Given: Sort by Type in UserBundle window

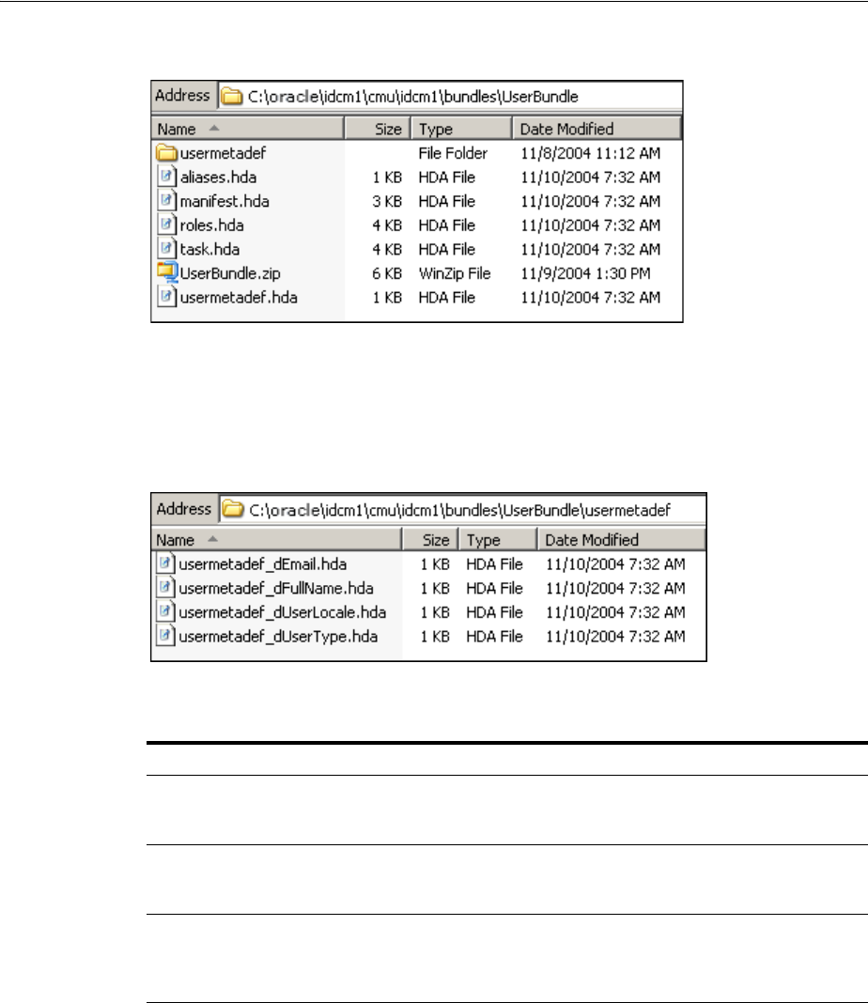Looking at the screenshot, I should [x=461, y=129].
